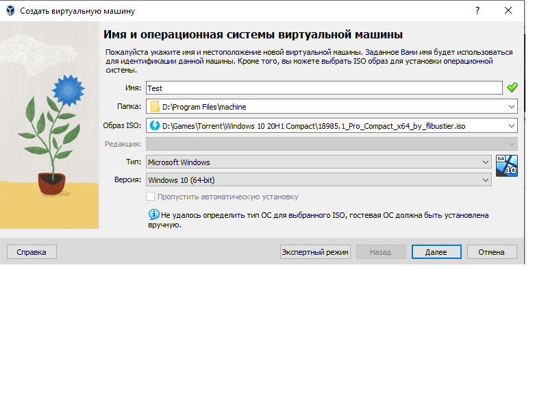Expand the Образ ISO dropdown arrow

(x=511, y=125)
